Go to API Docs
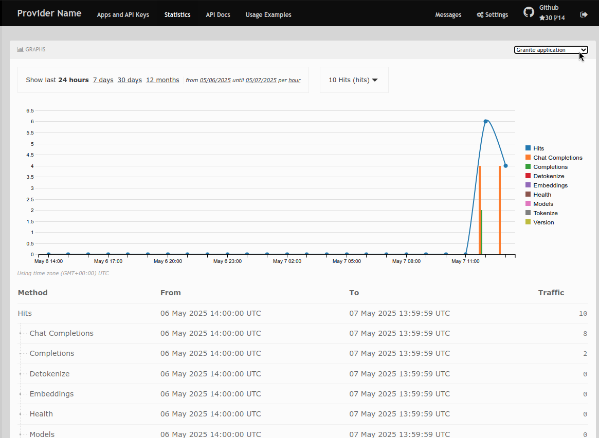 click(218, 14)
